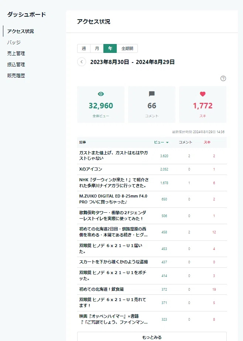Click view count 458

164,232
